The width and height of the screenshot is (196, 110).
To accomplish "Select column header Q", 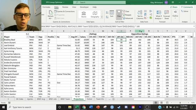I will click(x=140, y=31).
